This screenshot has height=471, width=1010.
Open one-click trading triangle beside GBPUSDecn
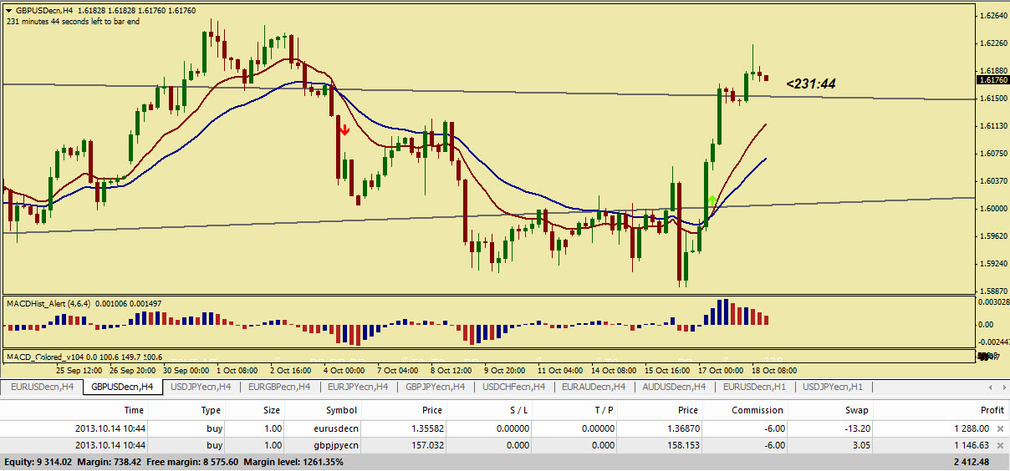(8, 10)
